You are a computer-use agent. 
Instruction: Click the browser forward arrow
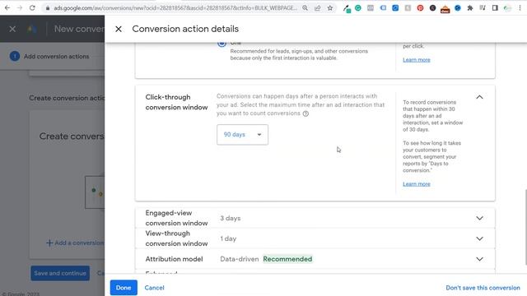[20, 7]
